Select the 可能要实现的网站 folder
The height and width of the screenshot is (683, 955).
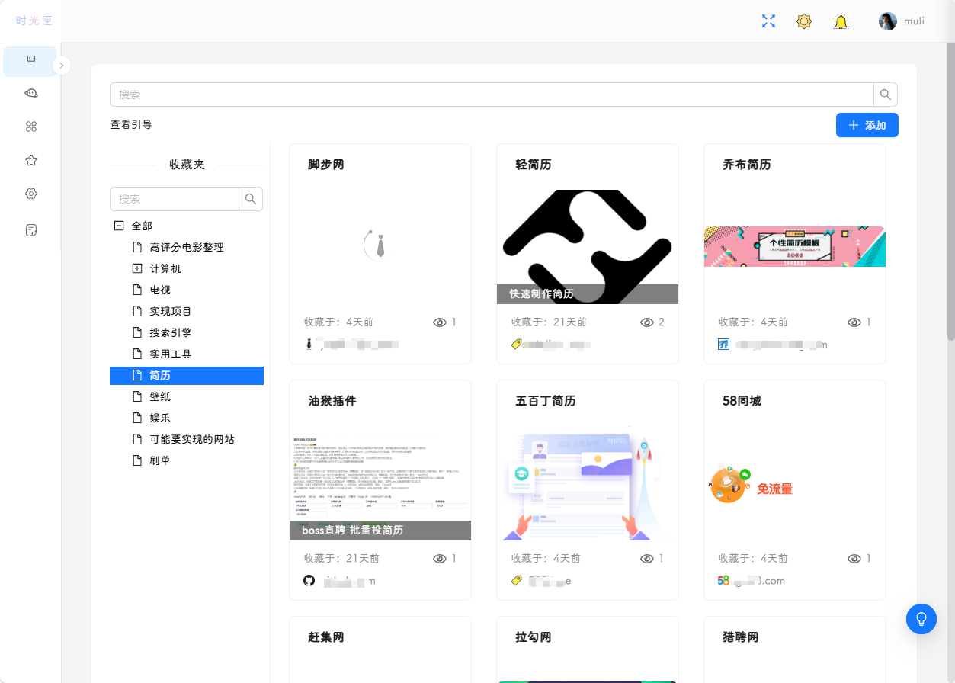(x=192, y=439)
